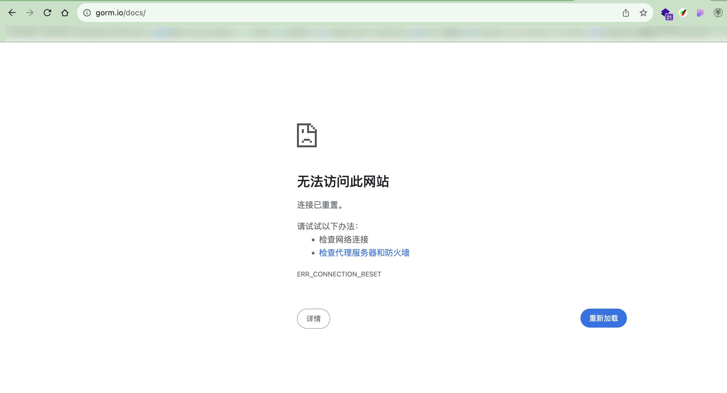The height and width of the screenshot is (393, 727).
Task: Click the back navigation arrow
Action: (12, 13)
